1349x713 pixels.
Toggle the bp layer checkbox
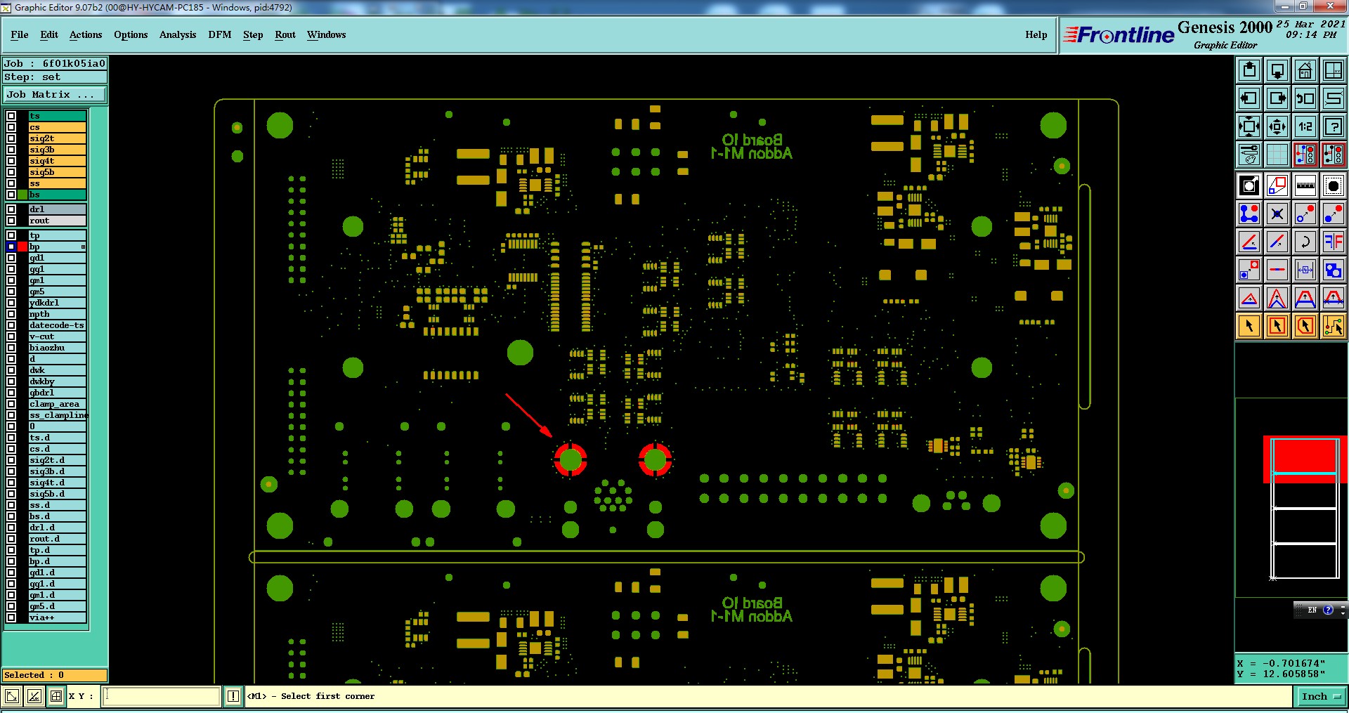(11, 247)
